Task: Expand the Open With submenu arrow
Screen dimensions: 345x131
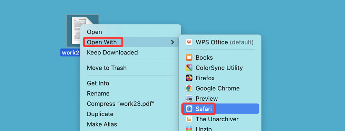Action: [x=172, y=42]
